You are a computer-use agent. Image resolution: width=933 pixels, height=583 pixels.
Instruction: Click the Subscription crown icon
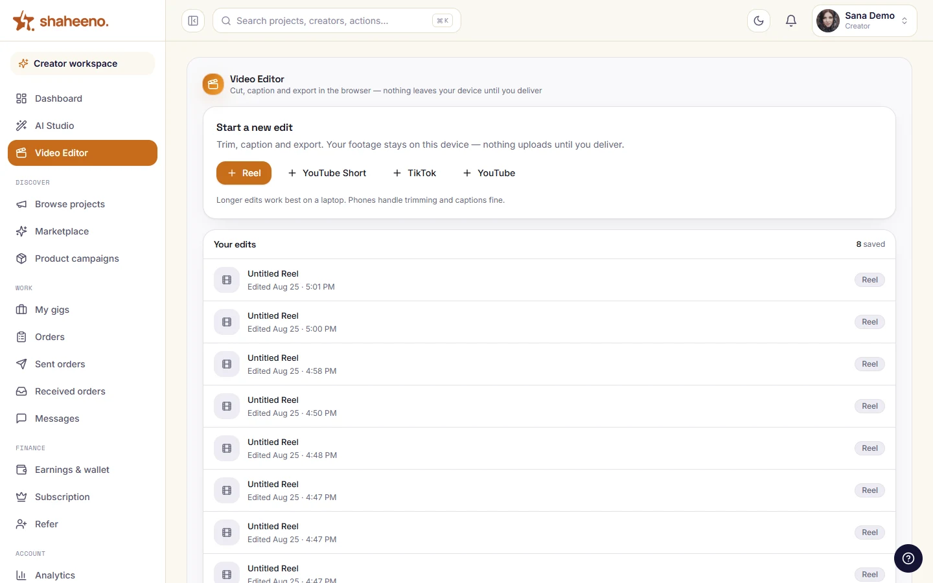21,497
